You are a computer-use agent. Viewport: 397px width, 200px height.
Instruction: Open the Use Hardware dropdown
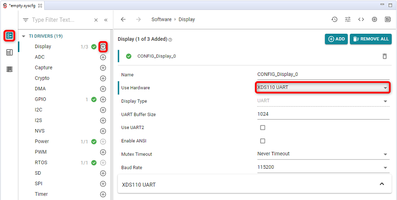pyautogui.click(x=322, y=88)
